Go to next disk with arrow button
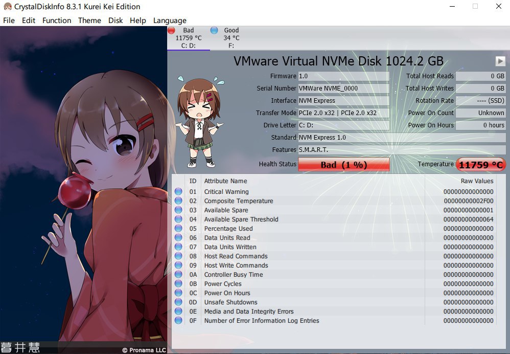 pos(500,61)
